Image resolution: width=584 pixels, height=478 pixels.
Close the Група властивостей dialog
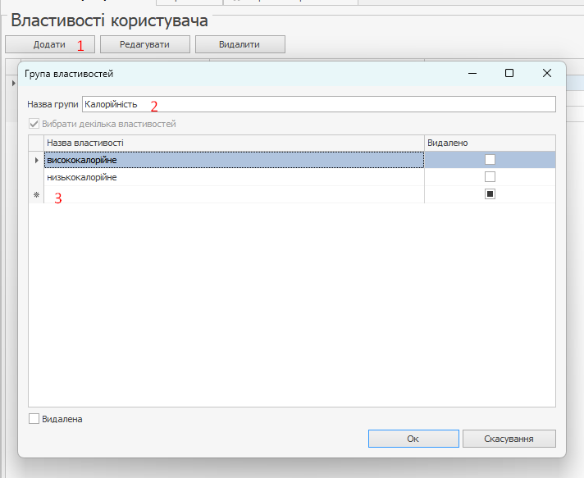click(x=547, y=74)
